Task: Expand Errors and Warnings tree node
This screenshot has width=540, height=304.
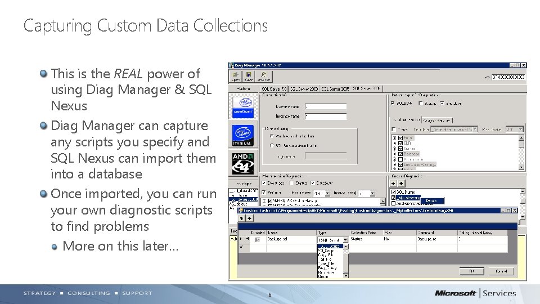Action: pyautogui.click(x=395, y=165)
